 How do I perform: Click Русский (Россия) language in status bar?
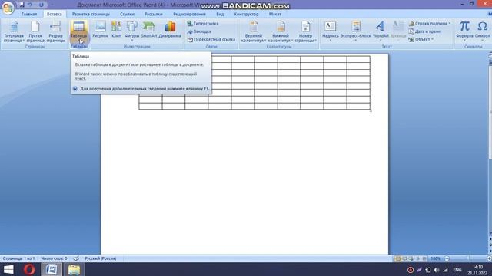tap(101, 258)
